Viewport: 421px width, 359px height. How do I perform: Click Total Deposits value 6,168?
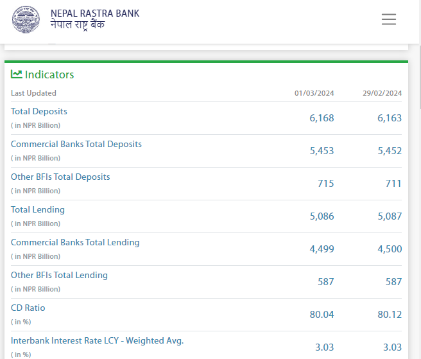[x=322, y=118]
